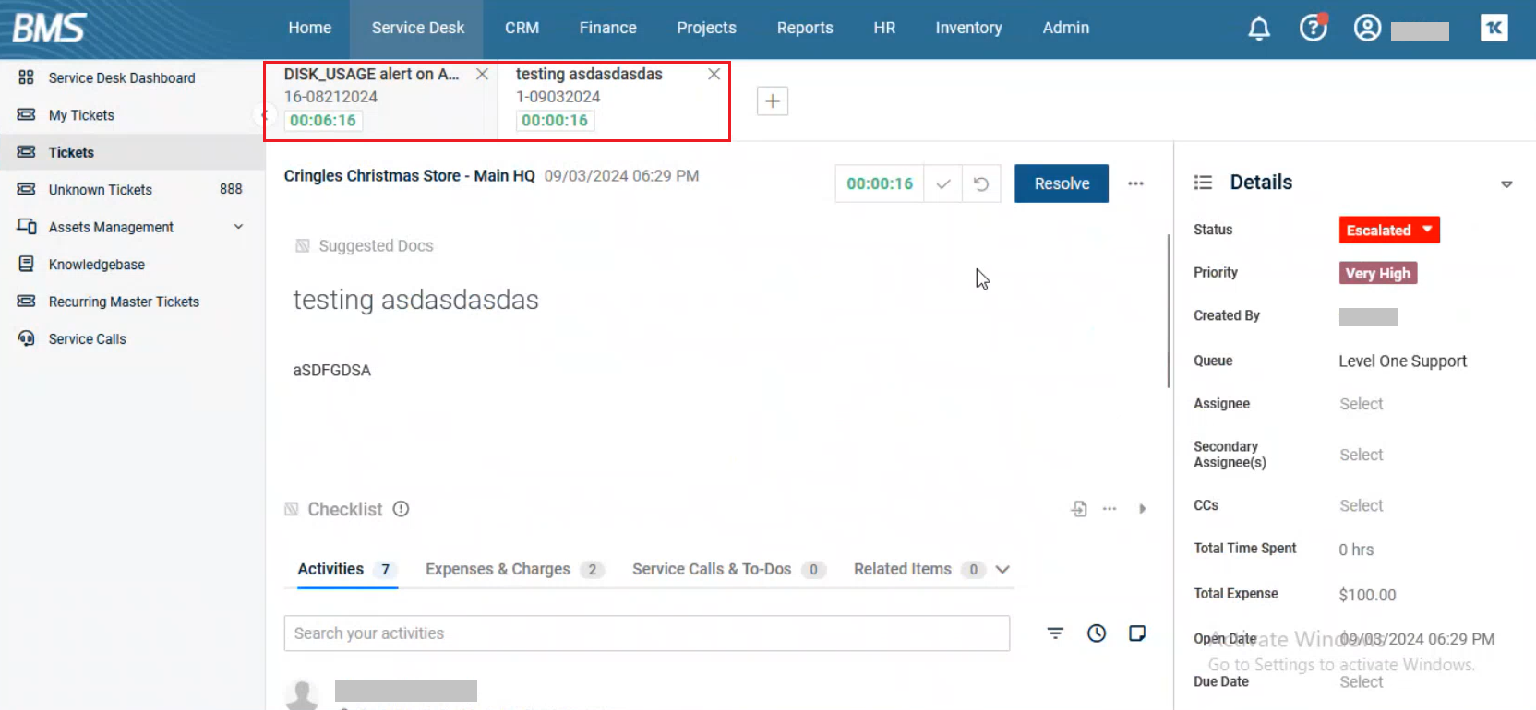Select the Assignee field
Image resolution: width=1536 pixels, height=710 pixels.
click(x=1362, y=404)
